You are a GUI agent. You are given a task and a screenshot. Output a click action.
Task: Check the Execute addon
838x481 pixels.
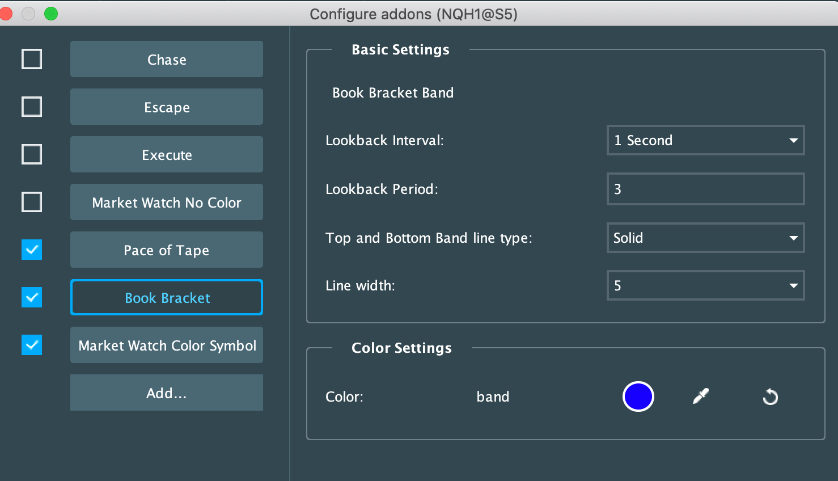coord(31,154)
